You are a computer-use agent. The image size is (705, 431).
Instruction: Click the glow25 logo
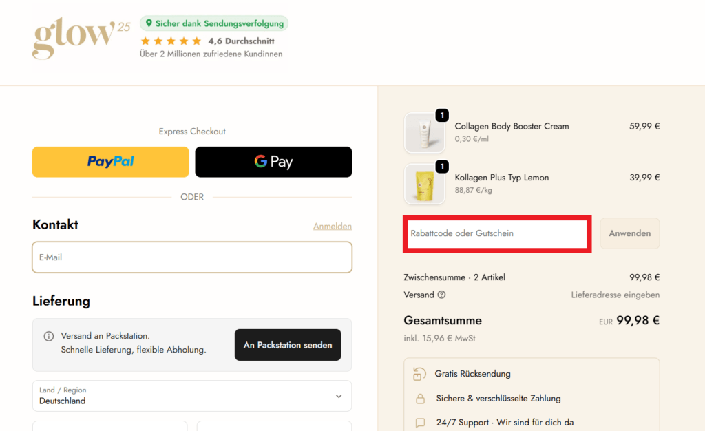(x=81, y=38)
